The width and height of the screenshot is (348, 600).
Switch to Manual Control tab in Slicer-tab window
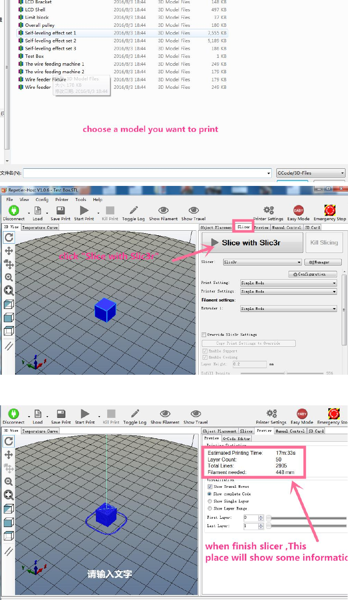pyautogui.click(x=286, y=227)
